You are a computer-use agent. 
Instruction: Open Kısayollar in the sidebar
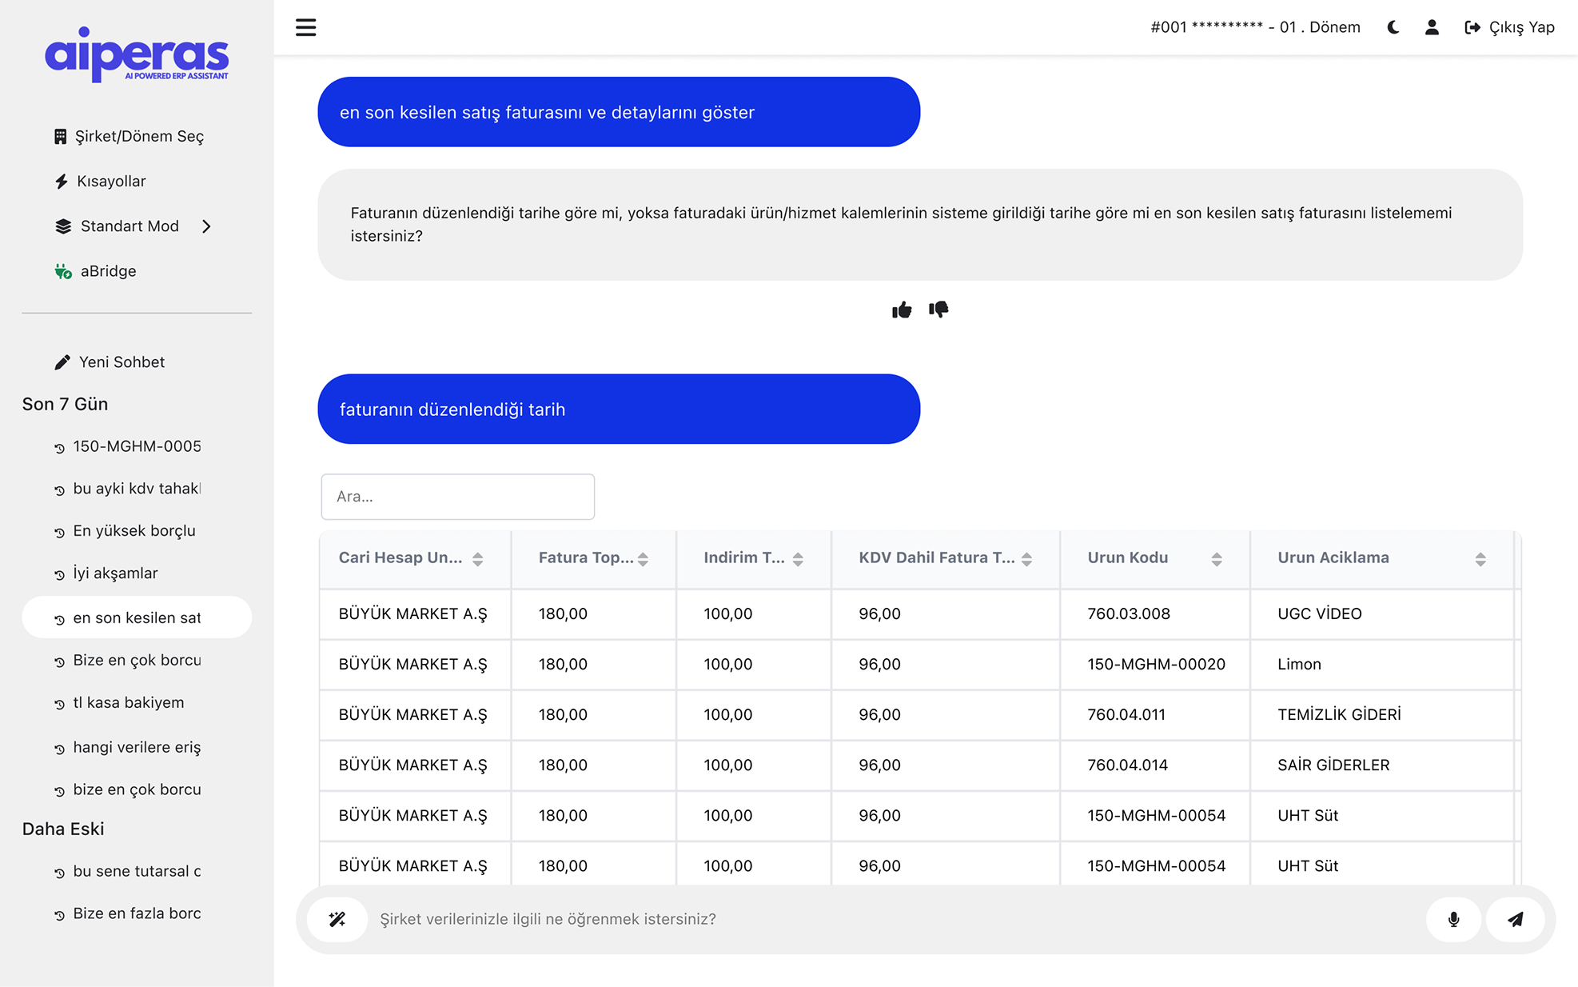[x=111, y=182]
